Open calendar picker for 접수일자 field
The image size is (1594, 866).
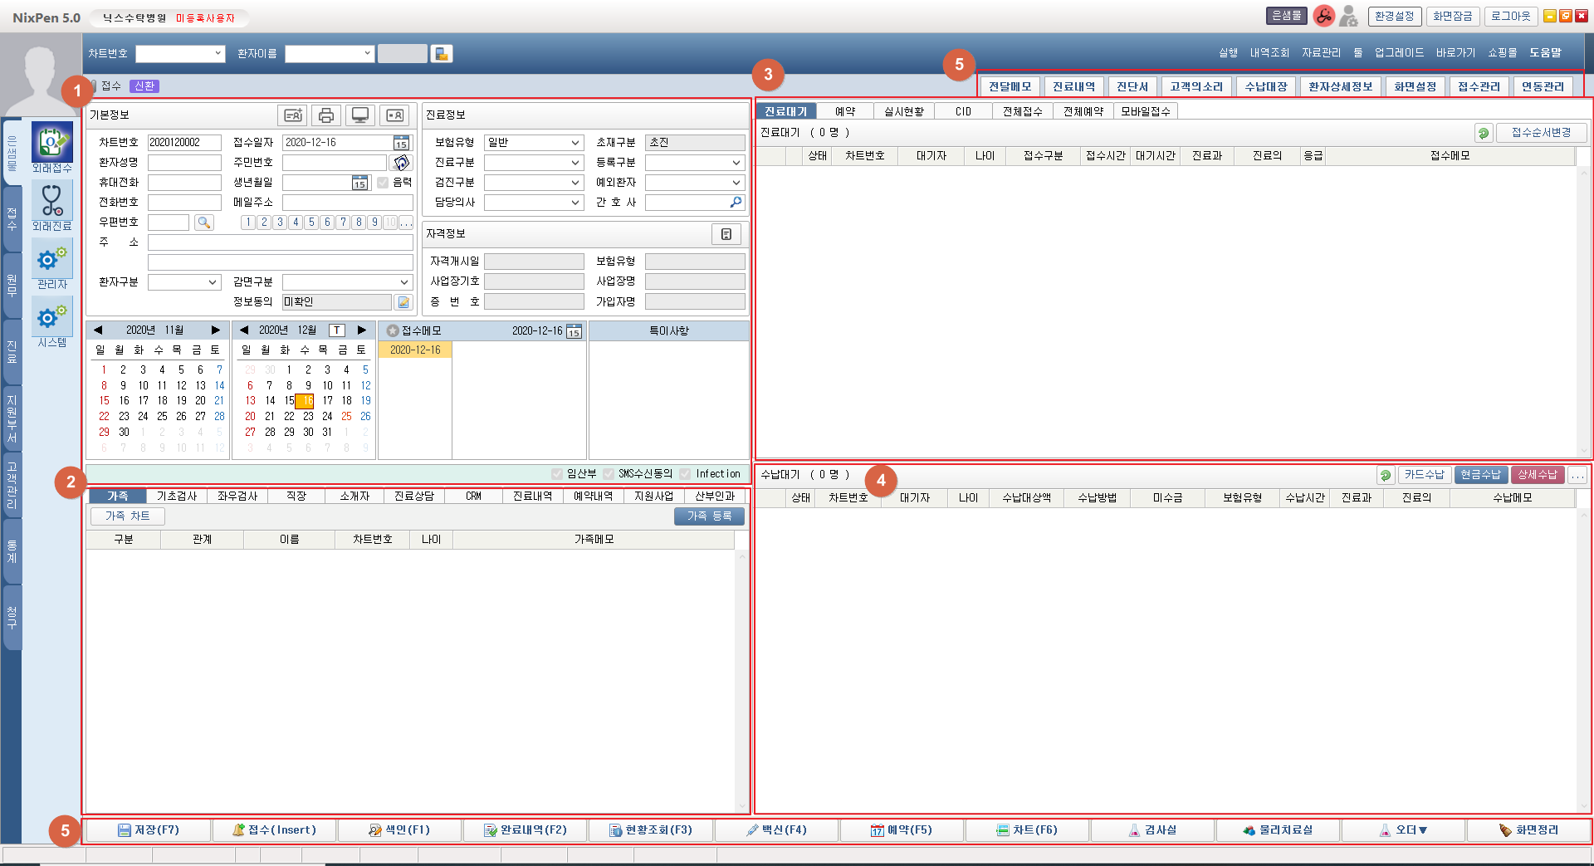point(401,143)
